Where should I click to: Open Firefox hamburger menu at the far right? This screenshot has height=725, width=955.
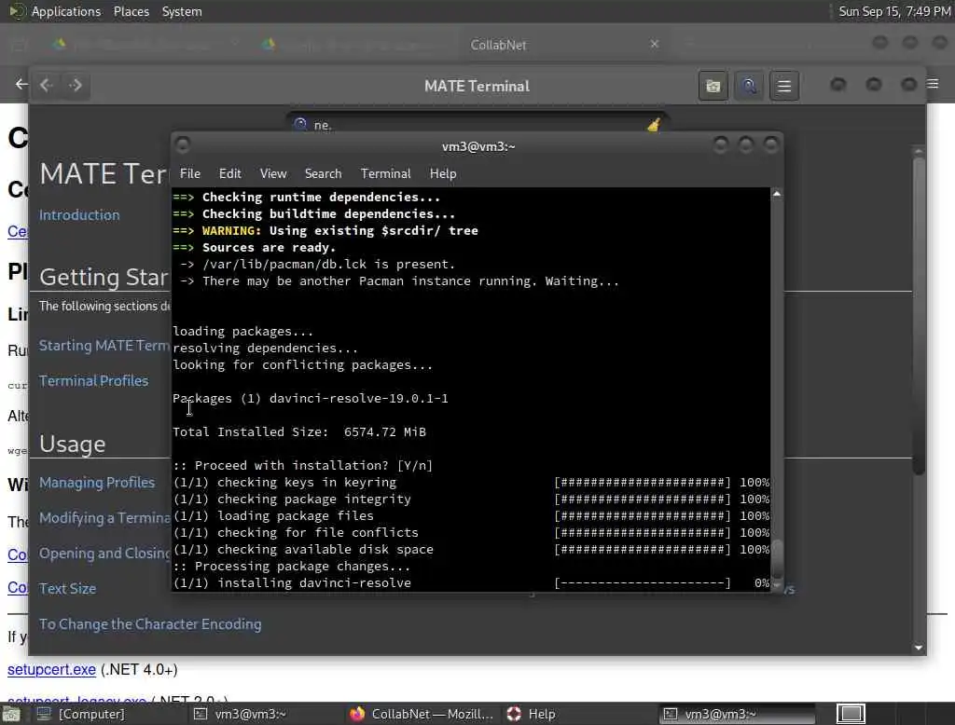tap(933, 84)
